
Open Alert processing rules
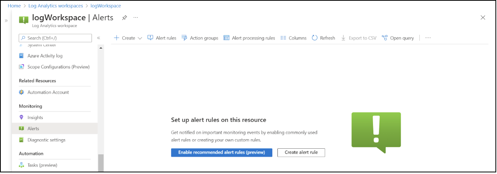[249, 38]
